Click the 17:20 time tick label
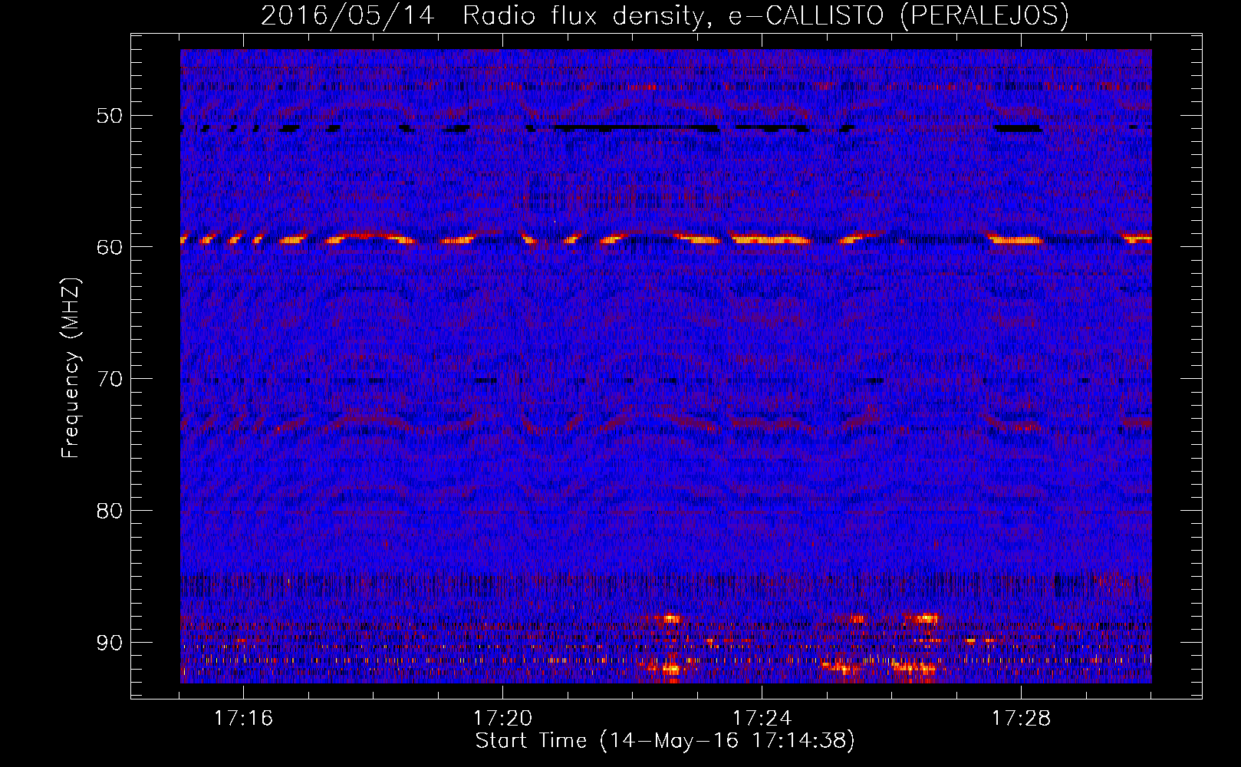This screenshot has height=767, width=1241. [x=502, y=719]
